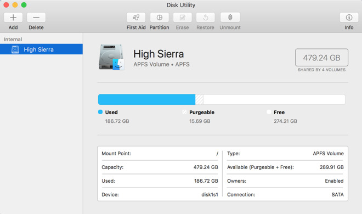Viewport: 362px width, 214px height.
Task: Click the Erase toolbar icon
Action: click(x=183, y=18)
